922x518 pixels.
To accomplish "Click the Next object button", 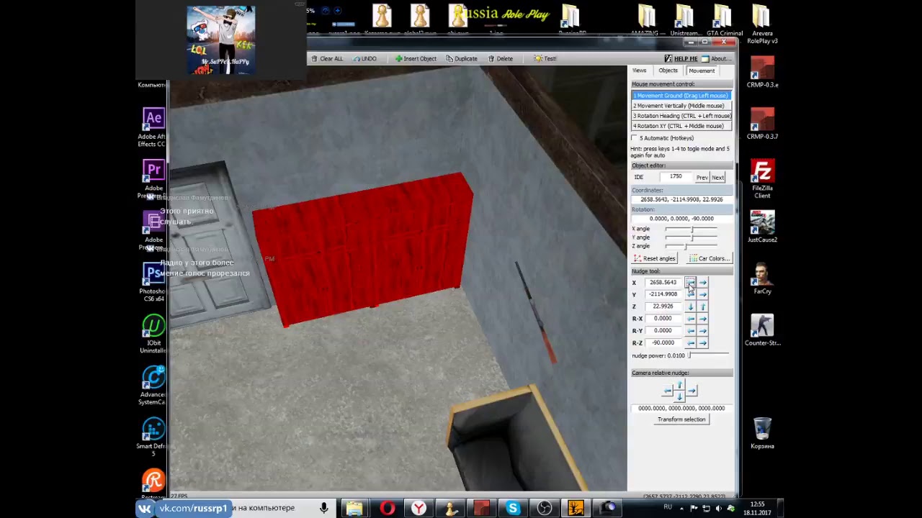I will click(718, 177).
